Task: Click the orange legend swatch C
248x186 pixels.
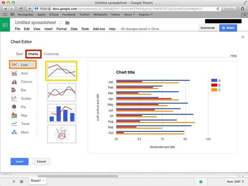Action: [x=214, y=90]
